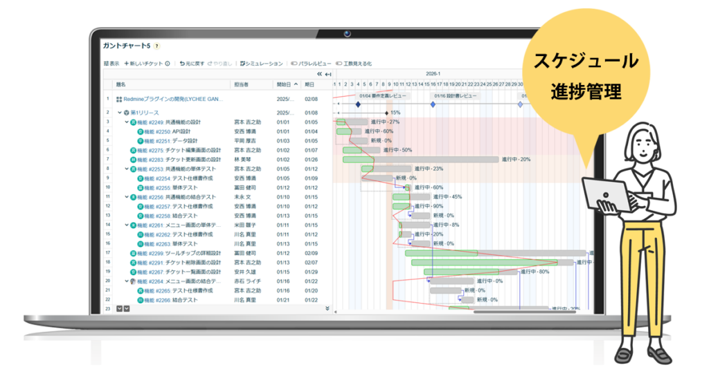Collapse ticket #2253 共通機能の単体テスト
The width and height of the screenshot is (709, 372).
[127, 169]
